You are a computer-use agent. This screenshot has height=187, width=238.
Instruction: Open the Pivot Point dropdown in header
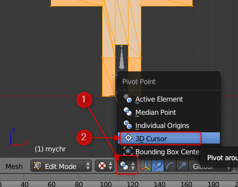coord(127,166)
